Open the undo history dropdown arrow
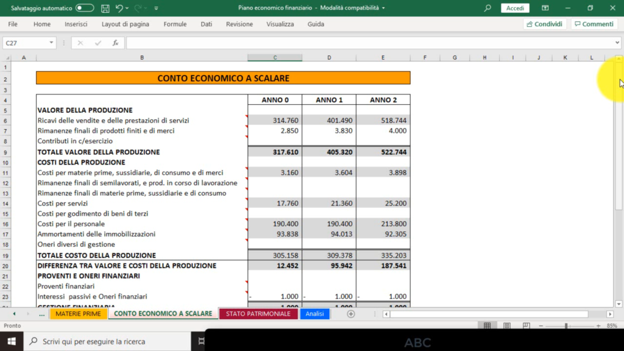This screenshot has height=351, width=624. (127, 8)
